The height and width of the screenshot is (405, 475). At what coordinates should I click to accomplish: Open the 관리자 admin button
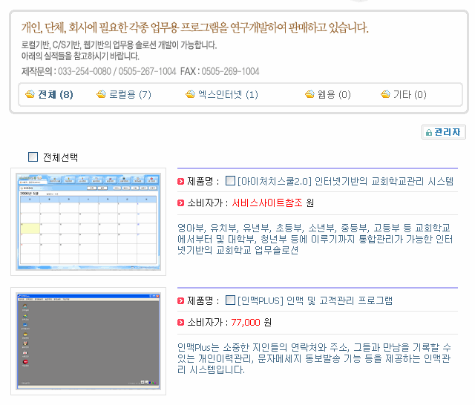tap(444, 132)
